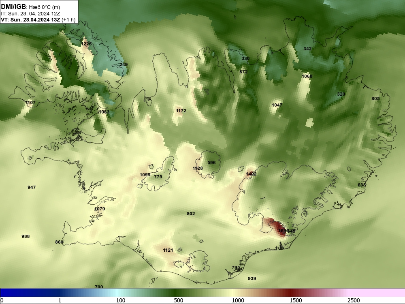Click the 988 value over the ocean
Screen dimensions: 405x304
pyautogui.click(x=26, y=236)
